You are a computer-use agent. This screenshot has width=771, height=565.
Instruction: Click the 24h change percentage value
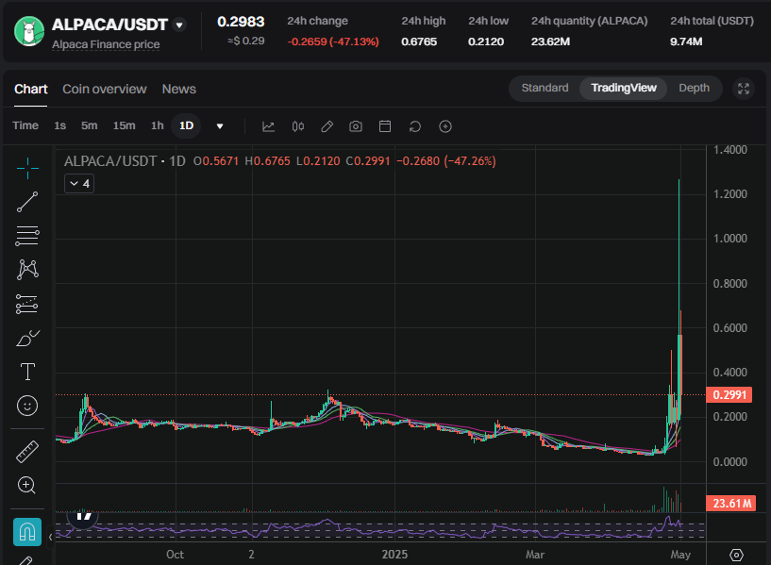tap(333, 42)
